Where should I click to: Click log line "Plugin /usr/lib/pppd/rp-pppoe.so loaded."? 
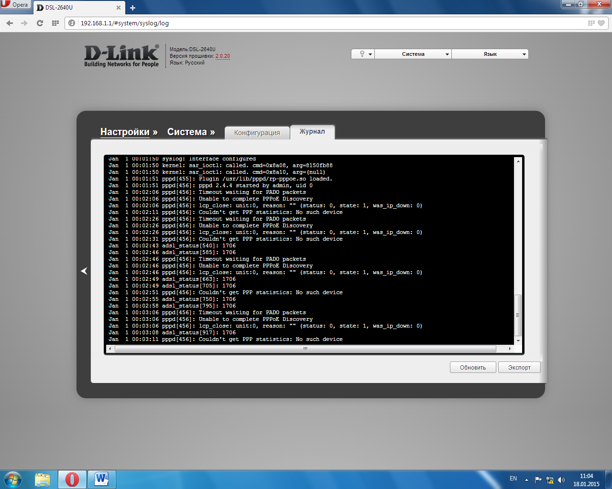point(220,179)
